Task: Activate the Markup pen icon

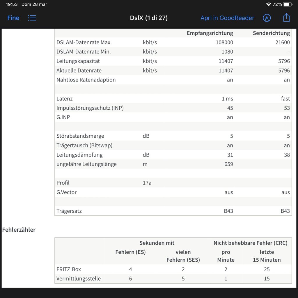Action: pyautogui.click(x=267, y=18)
